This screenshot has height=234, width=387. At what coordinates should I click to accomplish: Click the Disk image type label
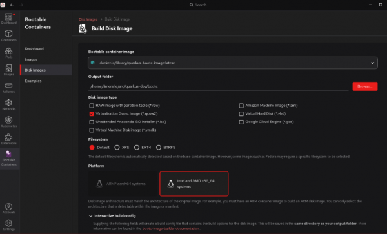[103, 97]
